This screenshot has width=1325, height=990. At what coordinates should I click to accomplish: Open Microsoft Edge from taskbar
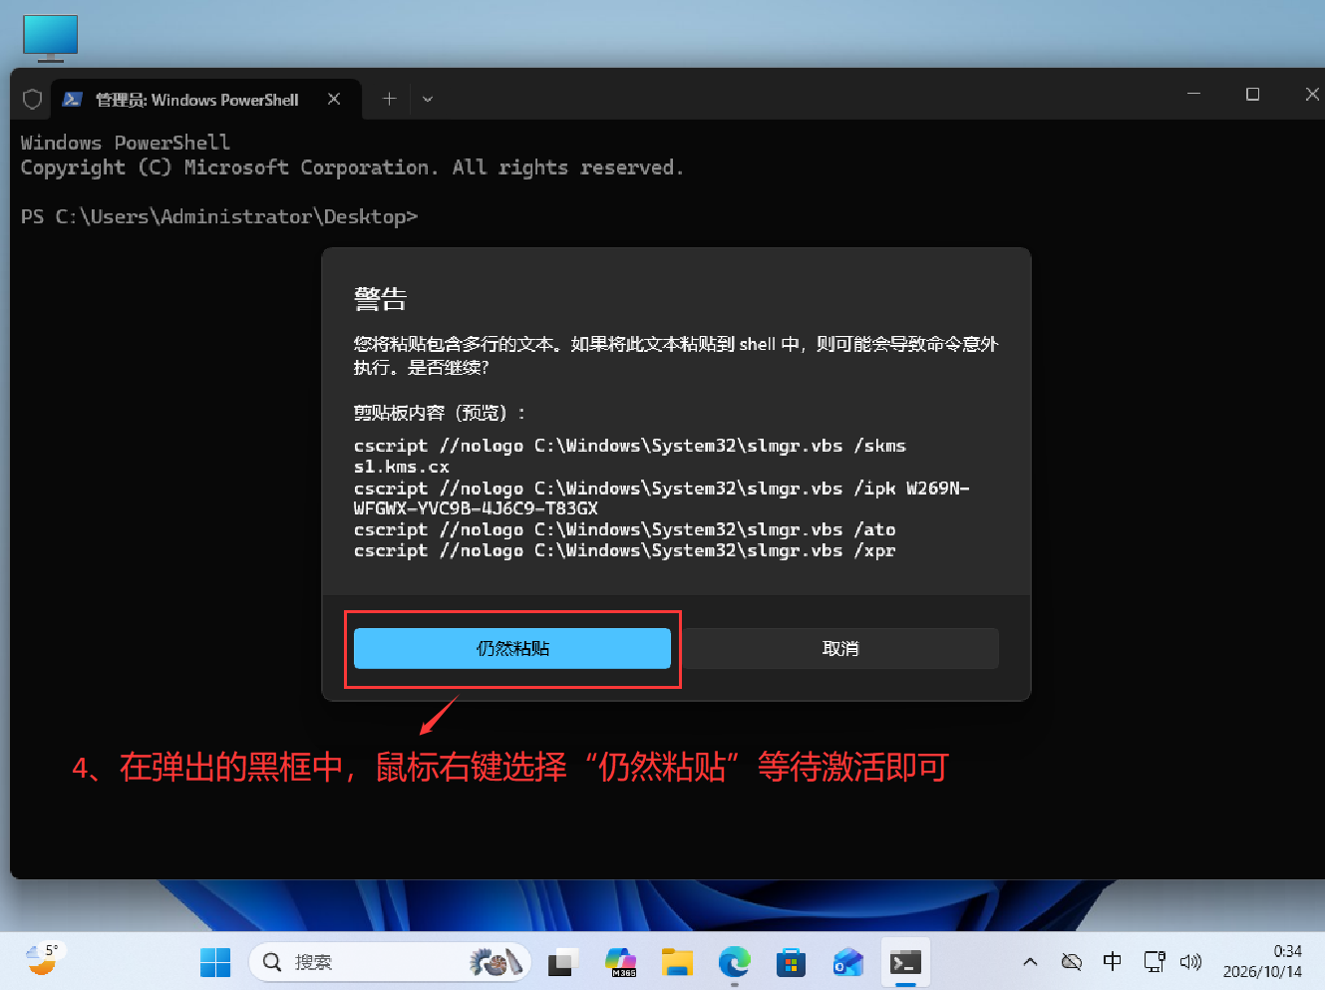pyautogui.click(x=735, y=962)
